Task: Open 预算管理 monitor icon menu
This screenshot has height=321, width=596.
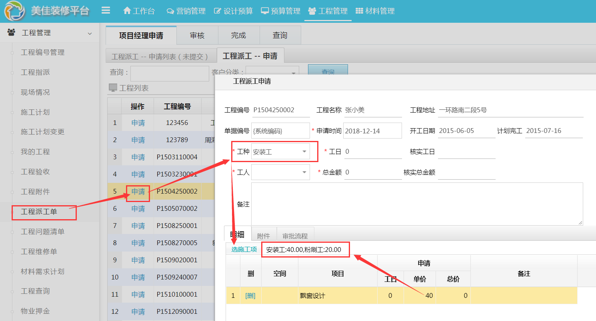Action: (280, 11)
